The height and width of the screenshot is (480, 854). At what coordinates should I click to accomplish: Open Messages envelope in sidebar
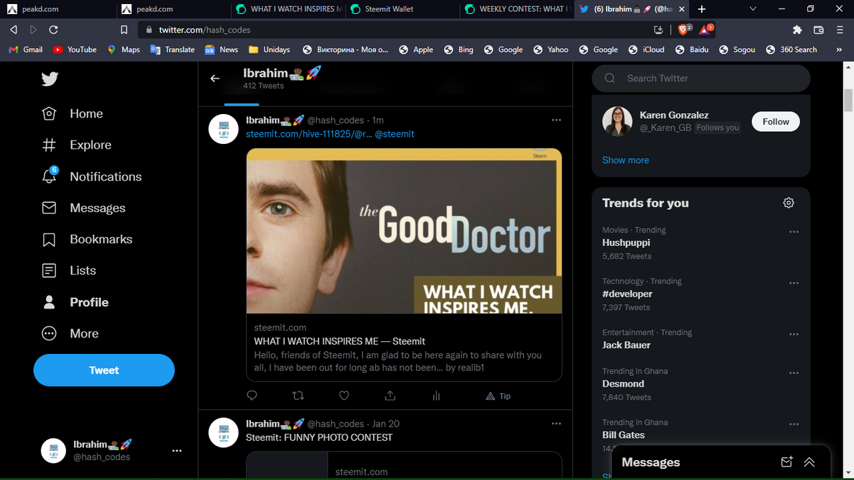[x=83, y=208]
